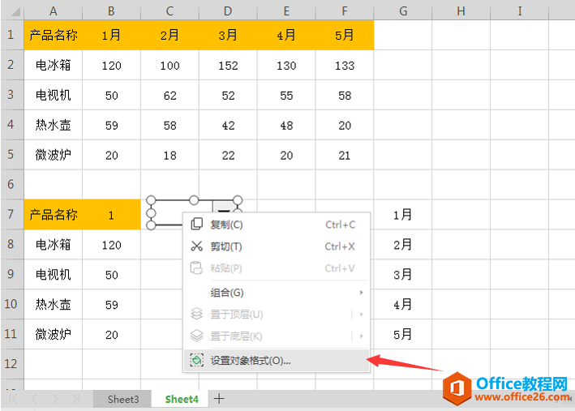This screenshot has width=575, height=411.
Task: Click the Copy icon in context menu
Action: (x=196, y=225)
